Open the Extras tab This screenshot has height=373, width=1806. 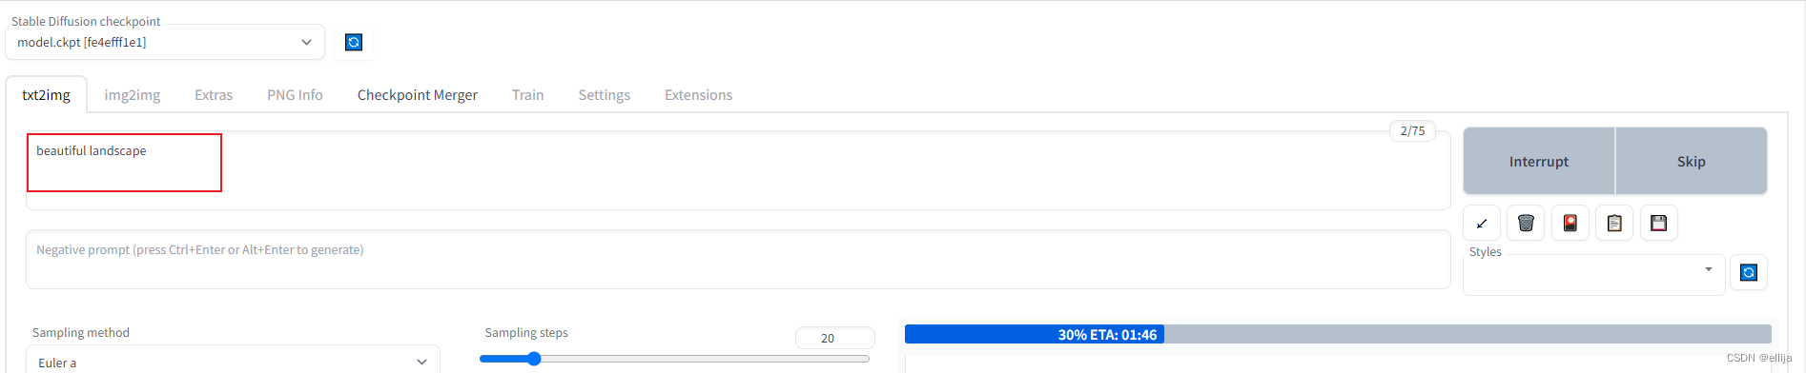point(214,95)
